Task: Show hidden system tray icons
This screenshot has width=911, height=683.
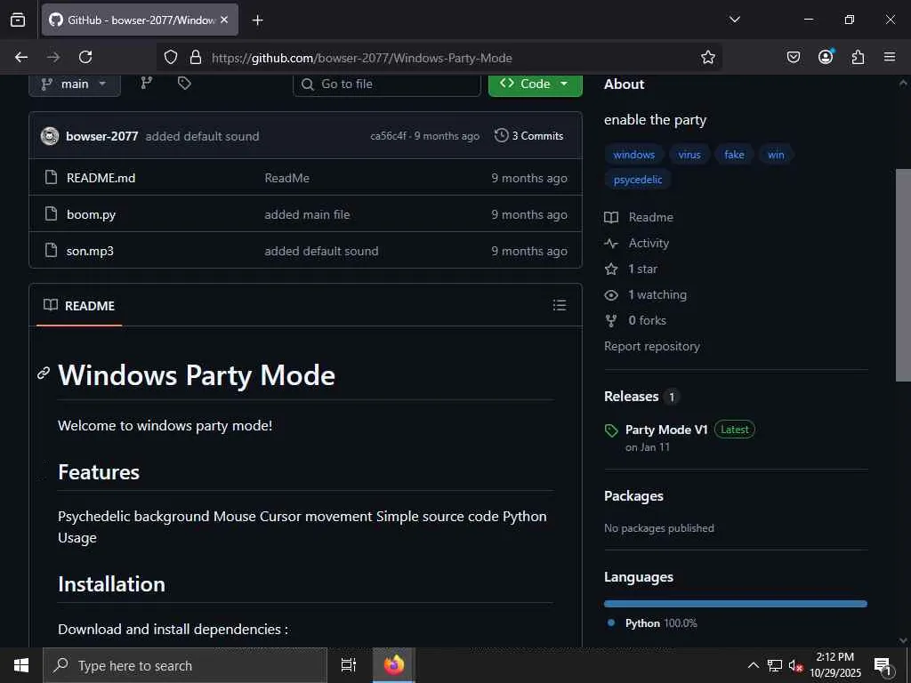Action: [x=753, y=665]
